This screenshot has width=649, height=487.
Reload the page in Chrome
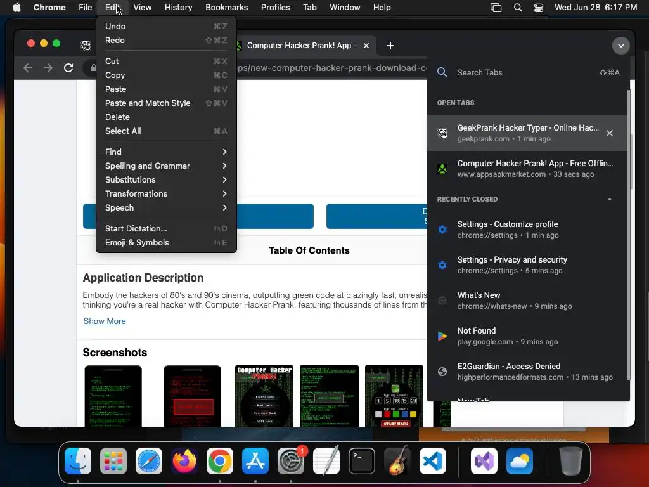point(68,68)
